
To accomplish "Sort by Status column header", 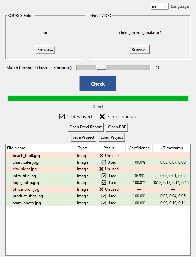I will coord(108,148).
